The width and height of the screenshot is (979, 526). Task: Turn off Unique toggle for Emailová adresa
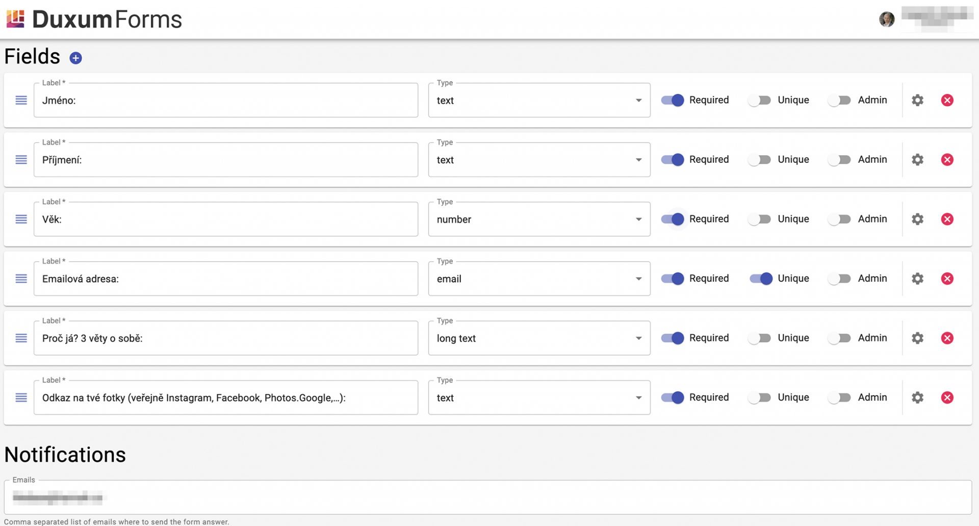point(761,279)
